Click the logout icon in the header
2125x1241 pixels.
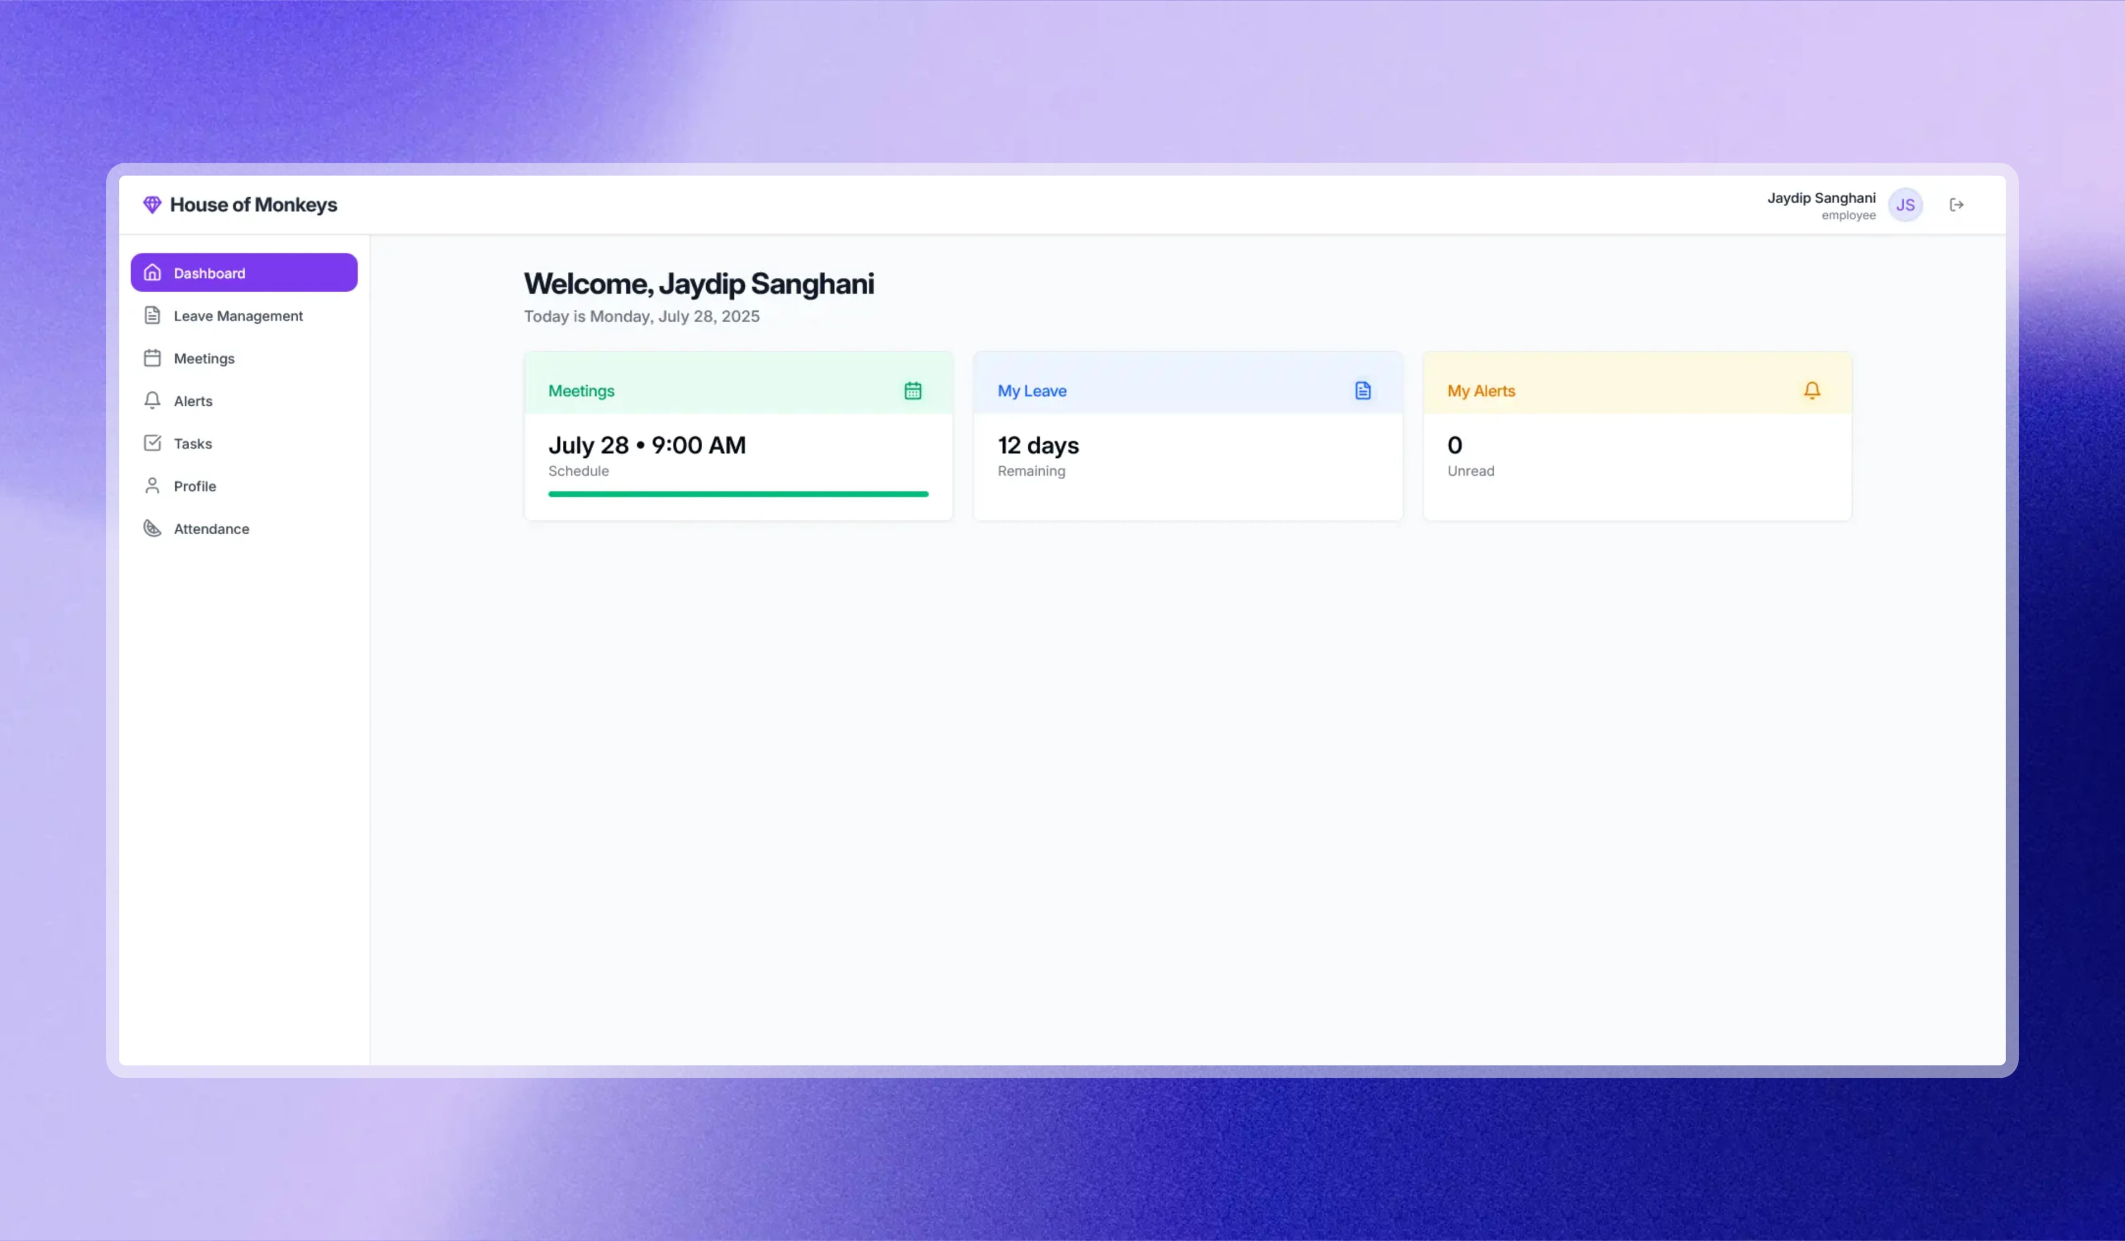(x=1956, y=205)
